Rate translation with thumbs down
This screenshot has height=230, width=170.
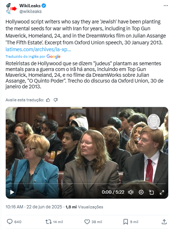[55, 100]
